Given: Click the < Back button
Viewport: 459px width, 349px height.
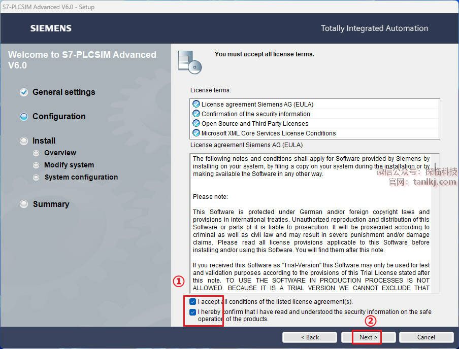Looking at the screenshot, I should pos(310,337).
